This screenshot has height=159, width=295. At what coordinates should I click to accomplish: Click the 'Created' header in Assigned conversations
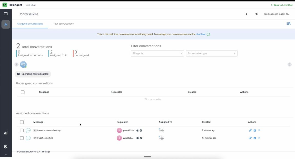coord(206,122)
